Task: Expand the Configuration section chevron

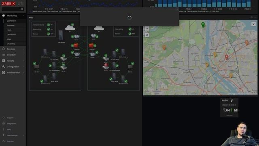Action: (x=23, y=67)
